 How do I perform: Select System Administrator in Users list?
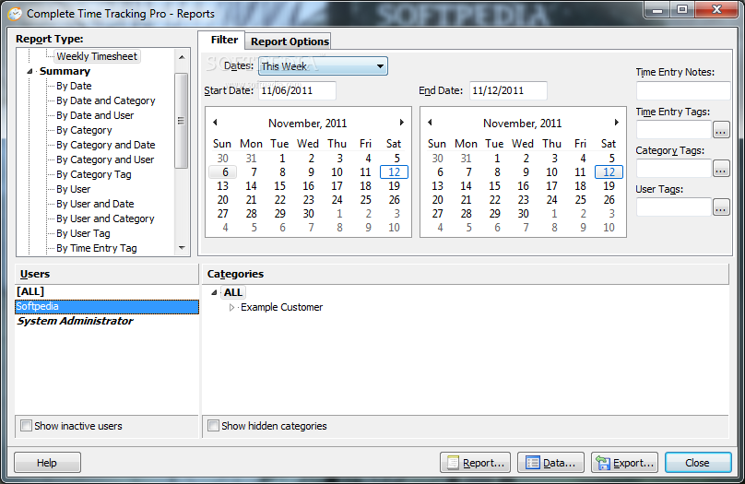107,321
